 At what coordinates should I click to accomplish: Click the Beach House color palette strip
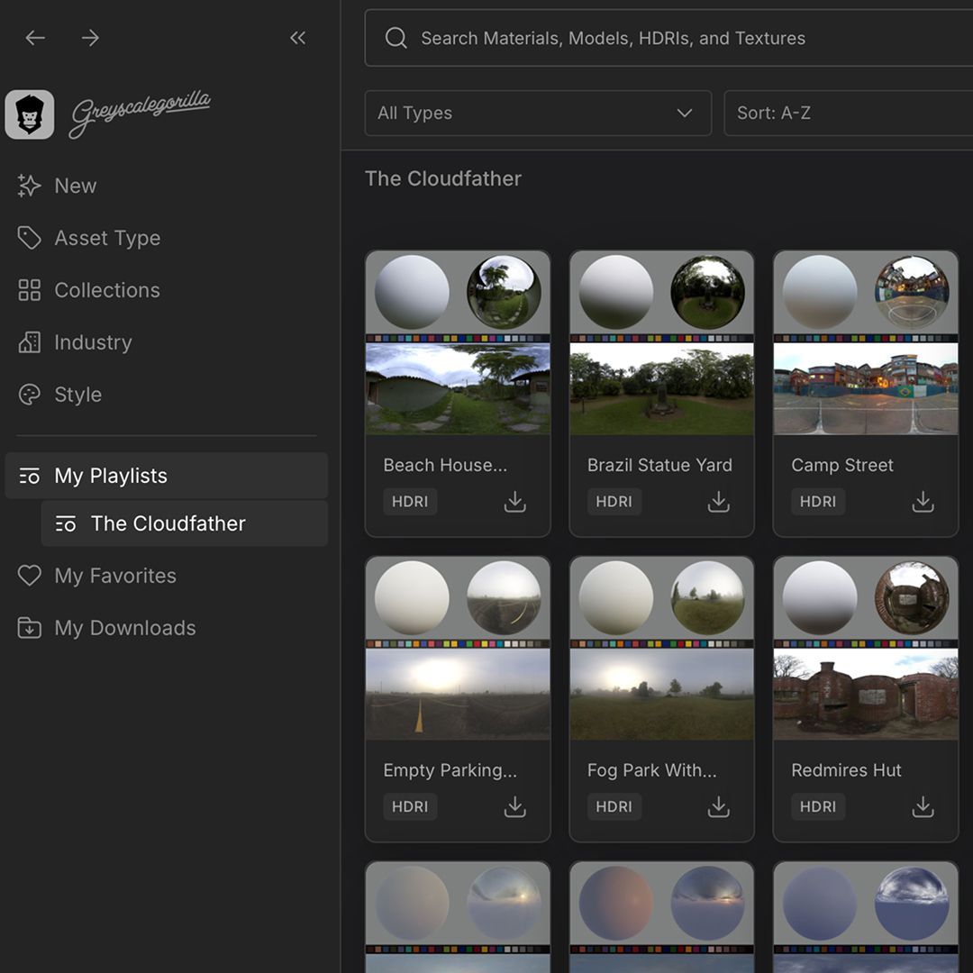(x=458, y=339)
